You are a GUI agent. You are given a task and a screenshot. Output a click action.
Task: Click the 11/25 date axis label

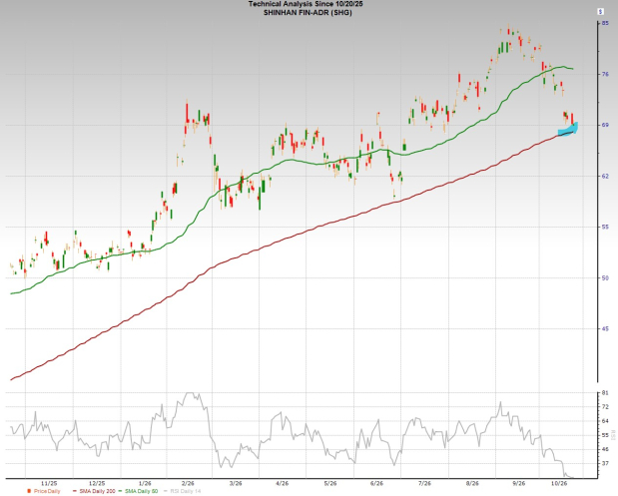tap(49, 483)
